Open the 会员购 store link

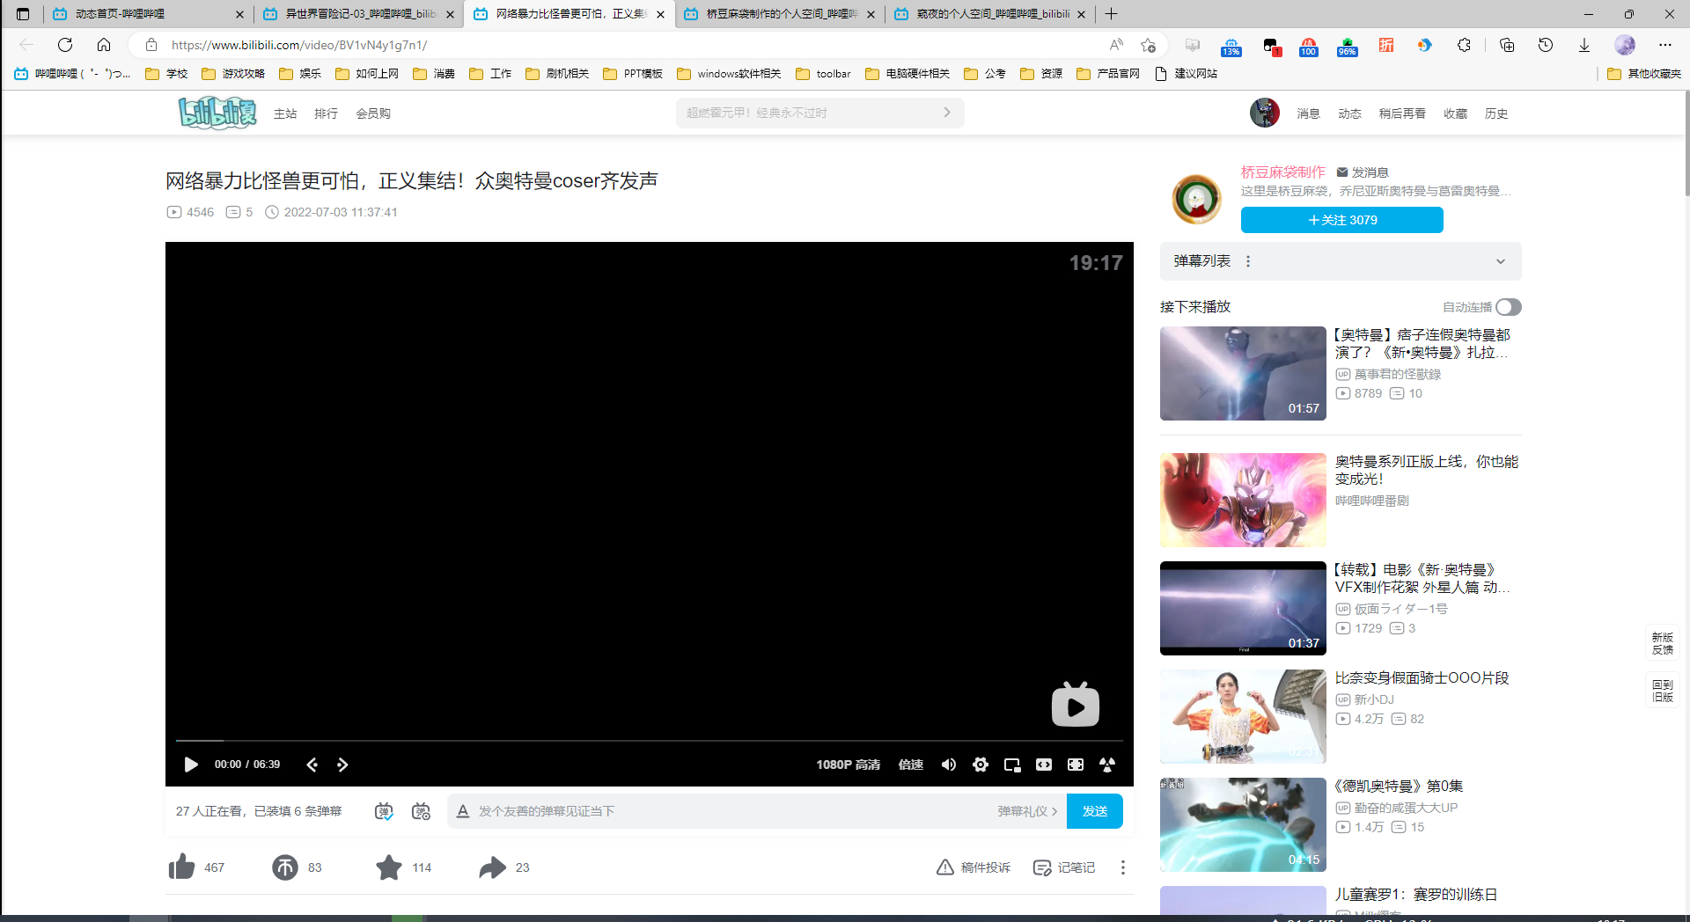(x=373, y=113)
